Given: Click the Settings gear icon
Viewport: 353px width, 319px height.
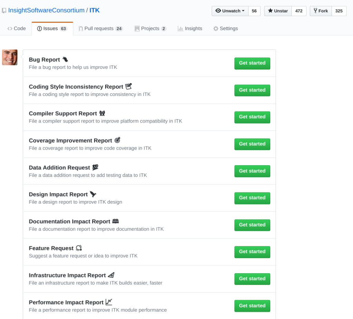Looking at the screenshot, I should [217, 29].
